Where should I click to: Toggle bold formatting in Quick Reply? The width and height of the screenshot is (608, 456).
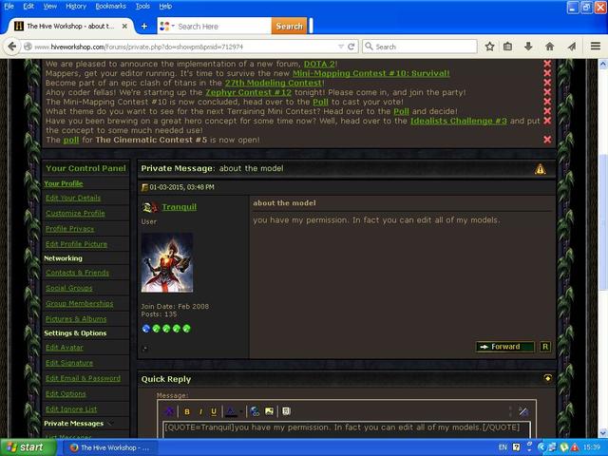coord(187,411)
